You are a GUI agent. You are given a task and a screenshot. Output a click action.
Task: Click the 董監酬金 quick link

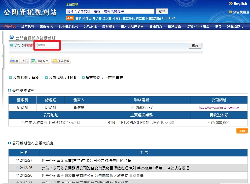tap(155, 18)
